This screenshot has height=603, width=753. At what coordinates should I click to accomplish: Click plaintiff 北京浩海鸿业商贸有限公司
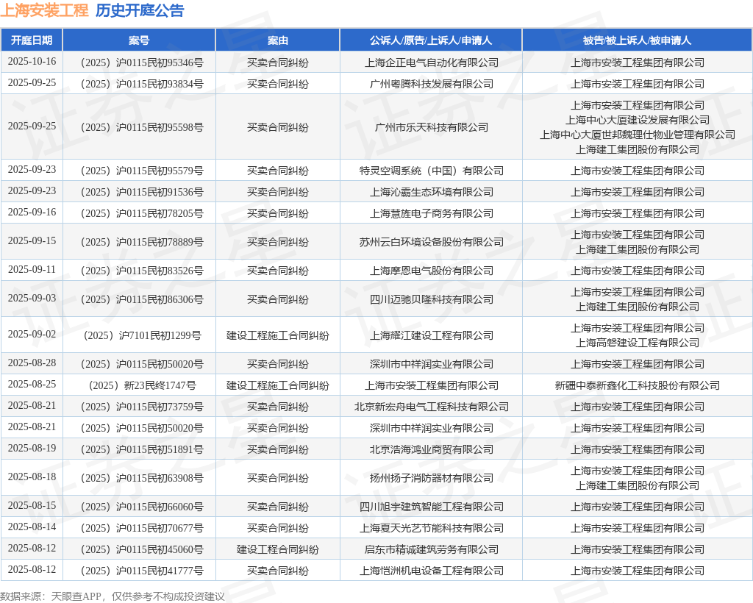(x=431, y=449)
